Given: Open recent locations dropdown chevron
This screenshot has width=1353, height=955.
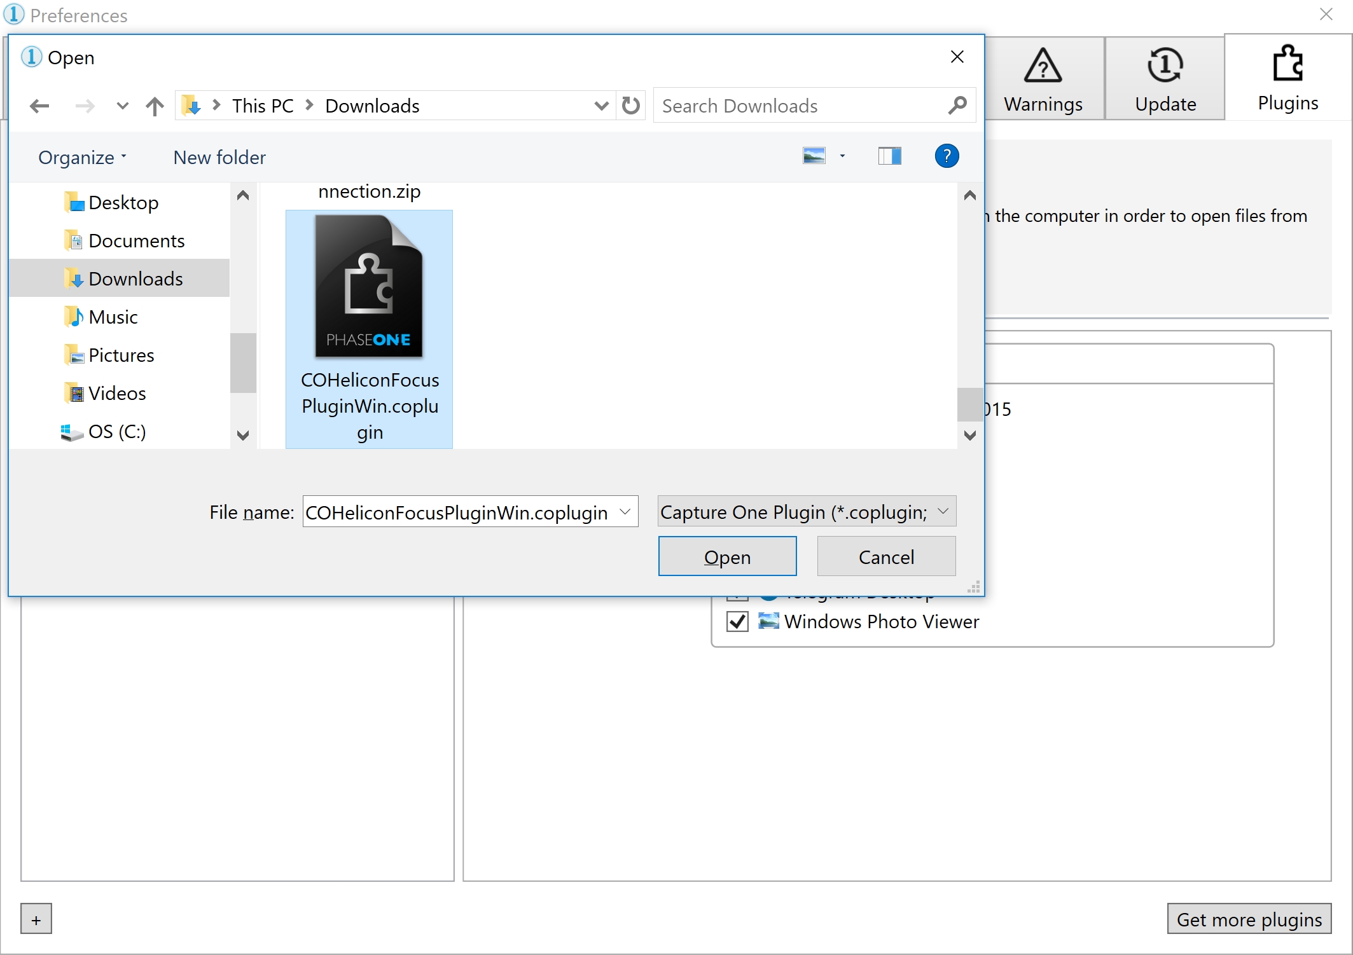Looking at the screenshot, I should point(123,106).
